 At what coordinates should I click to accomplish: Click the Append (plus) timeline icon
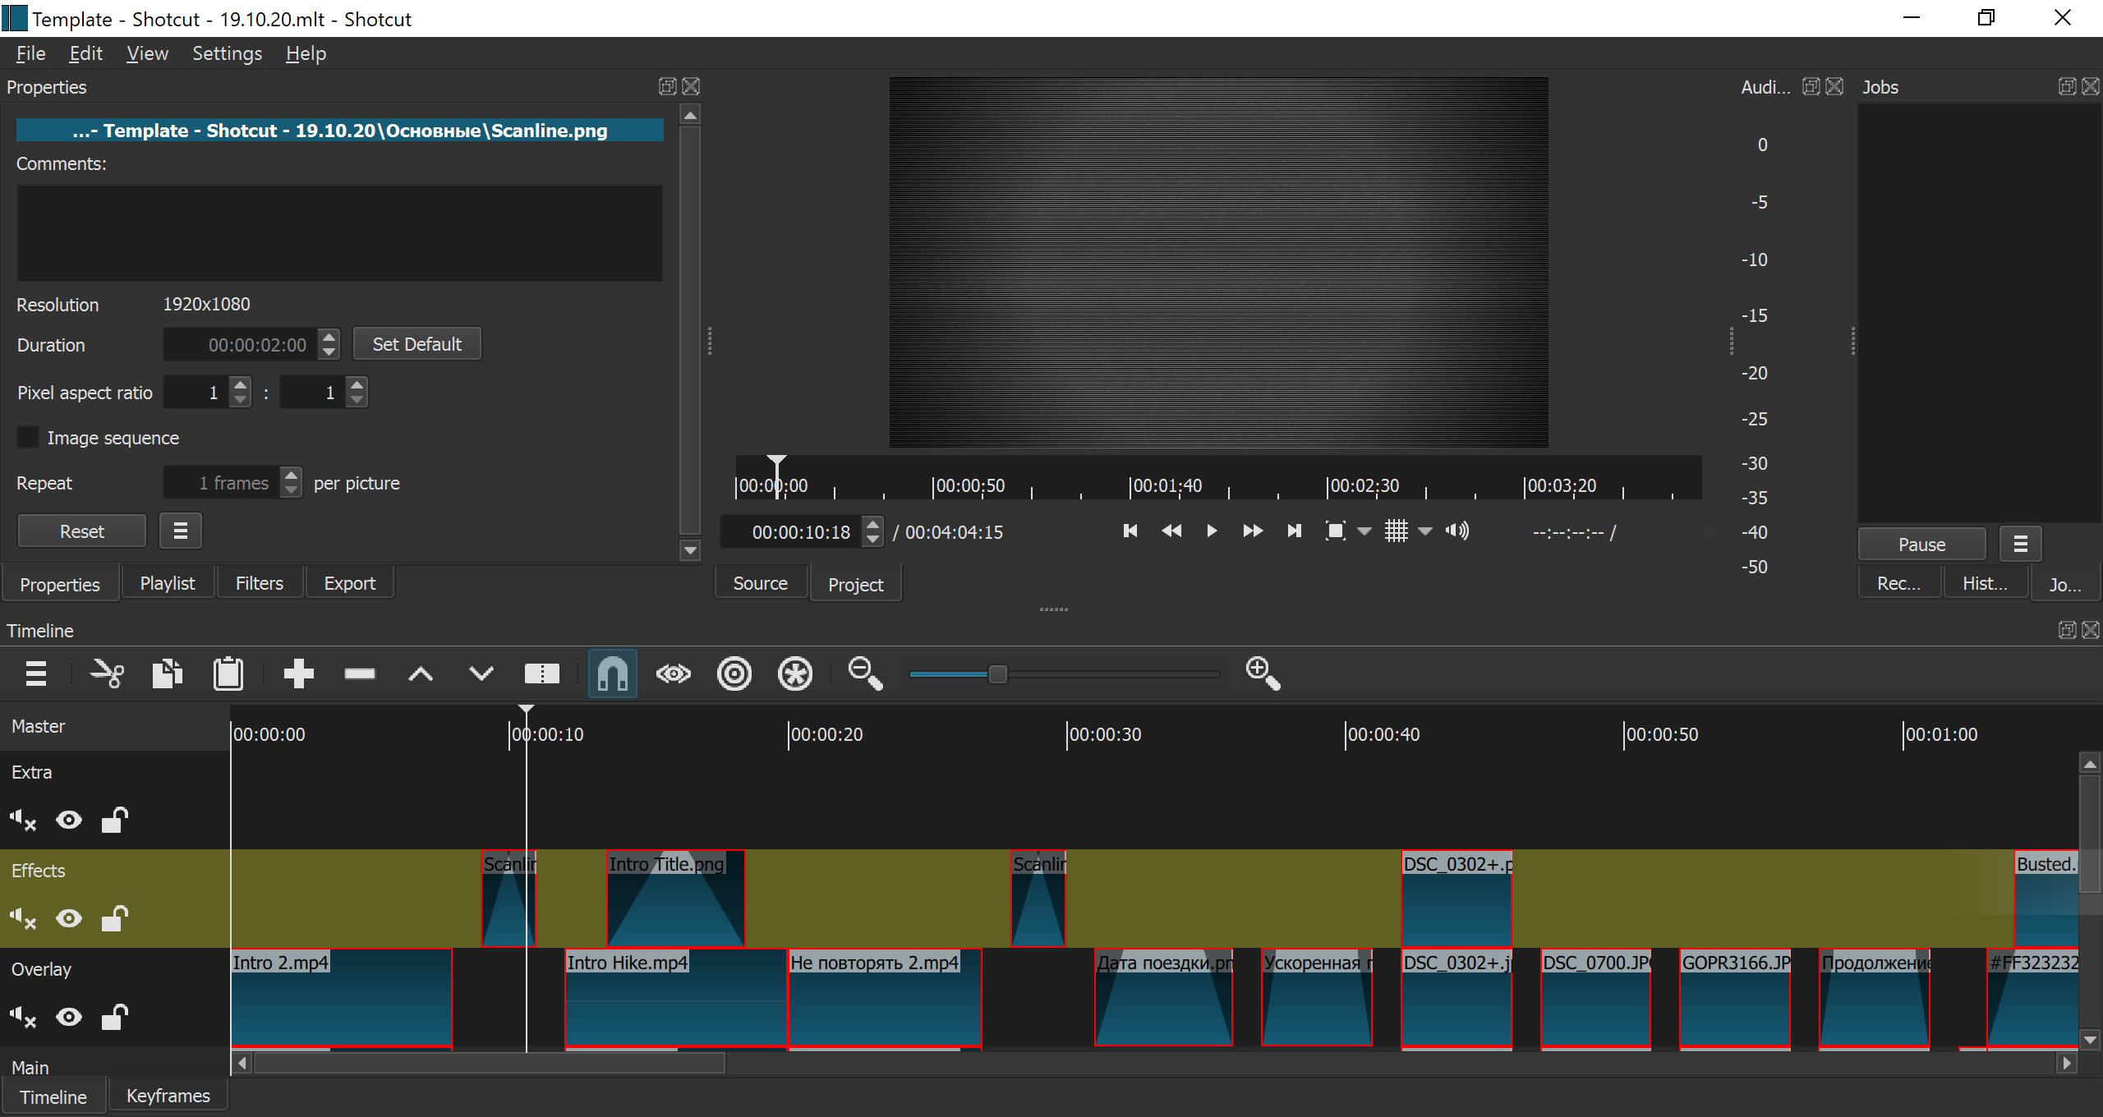pyautogui.click(x=298, y=674)
